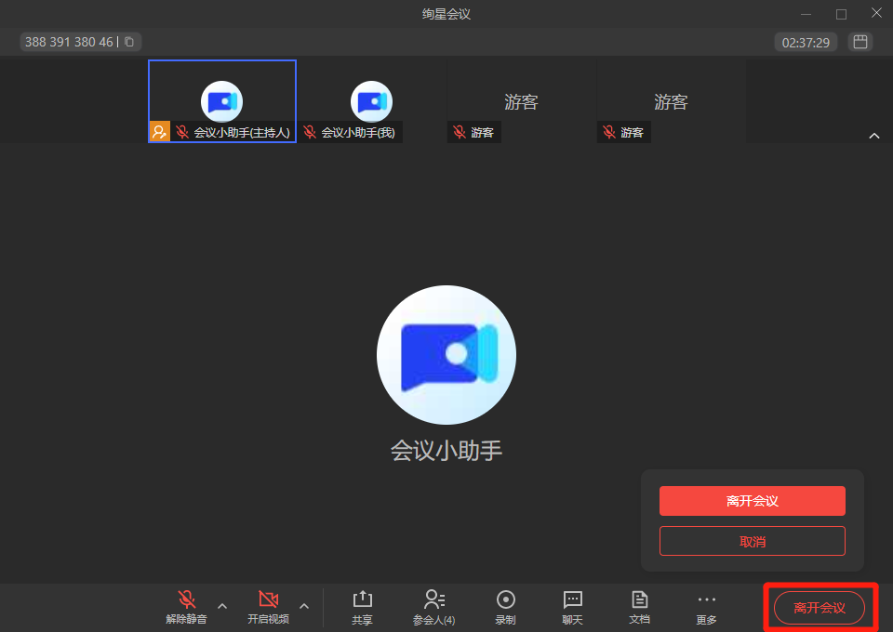Expand video options arrow next to 开启视频
893x632 pixels.
tap(304, 606)
